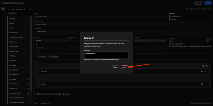This screenshot has height=106, width=213.
Task: Open gear settings for Sessions definition row
Action: pos(202,84)
